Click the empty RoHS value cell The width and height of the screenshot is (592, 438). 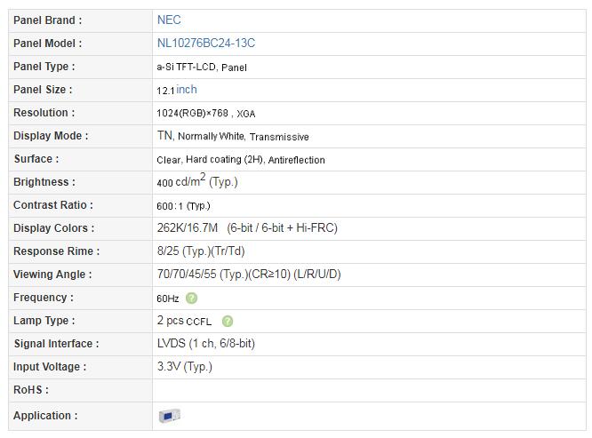(x=369, y=390)
